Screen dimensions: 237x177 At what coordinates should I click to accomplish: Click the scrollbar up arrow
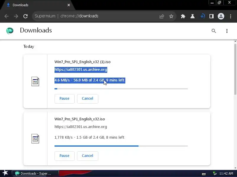(235, 41)
